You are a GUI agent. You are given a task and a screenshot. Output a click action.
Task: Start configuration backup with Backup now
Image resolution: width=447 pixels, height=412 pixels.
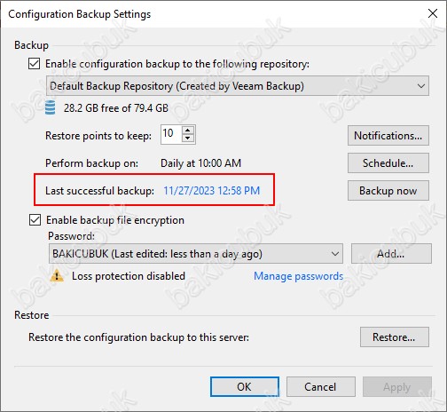[x=388, y=191]
